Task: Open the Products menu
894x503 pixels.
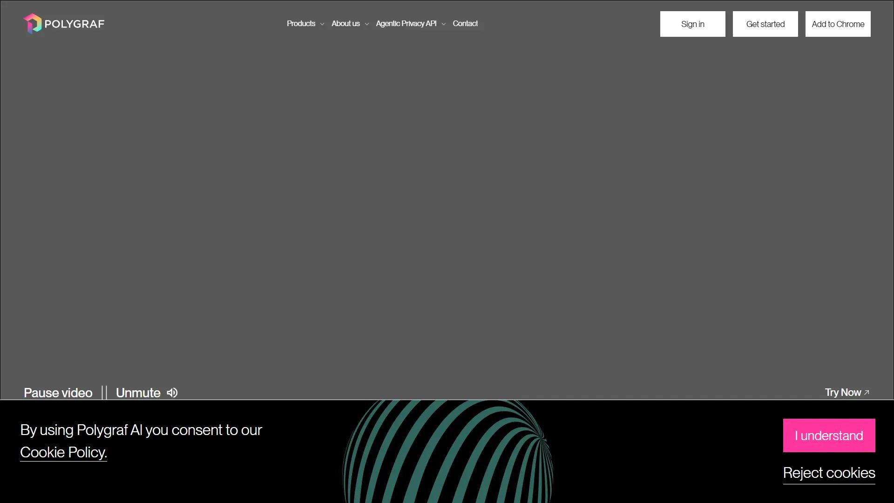Action: point(301,23)
